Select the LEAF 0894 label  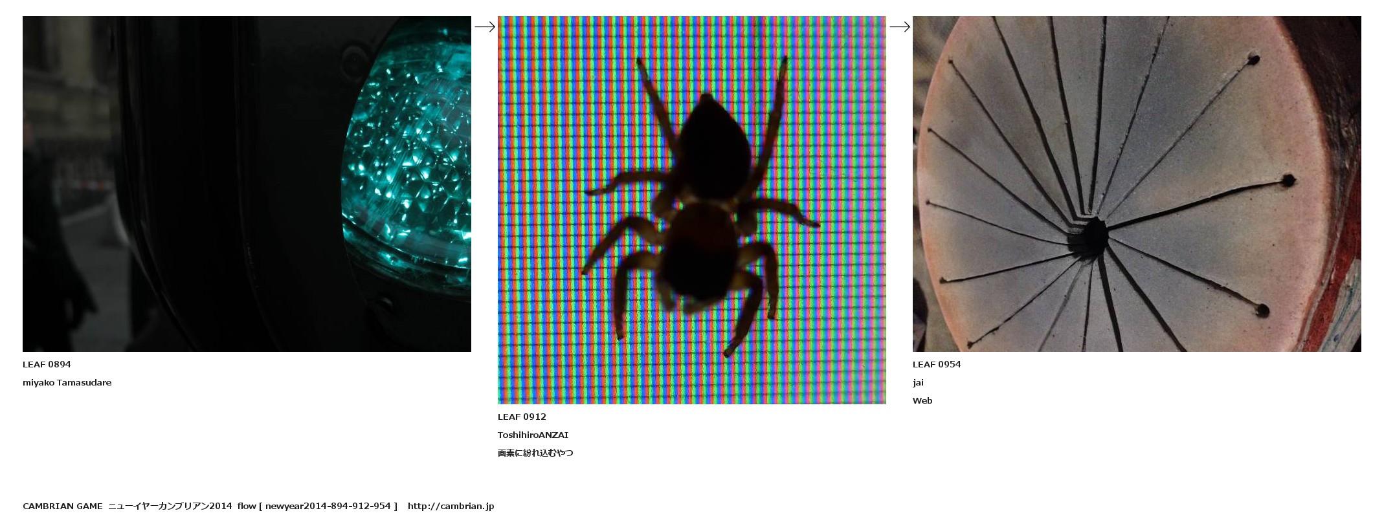coord(47,364)
